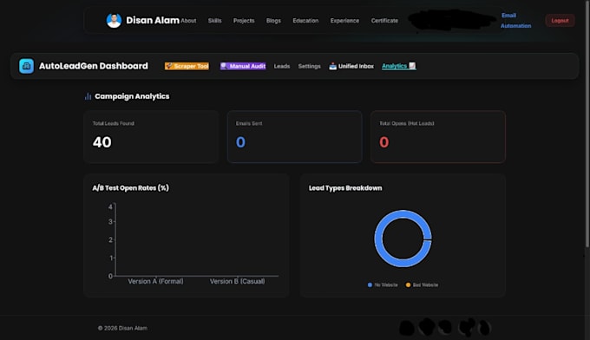Click the Unified Inbox tray icon
Image resolution: width=590 pixels, height=340 pixels.
coord(332,66)
